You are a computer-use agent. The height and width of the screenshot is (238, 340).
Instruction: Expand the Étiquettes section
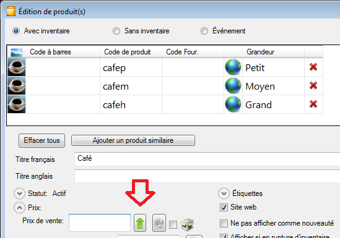coord(224,193)
